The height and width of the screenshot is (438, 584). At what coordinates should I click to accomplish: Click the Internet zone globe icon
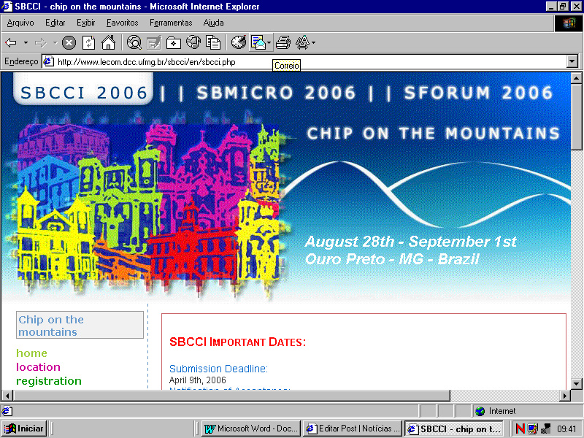tap(480, 411)
